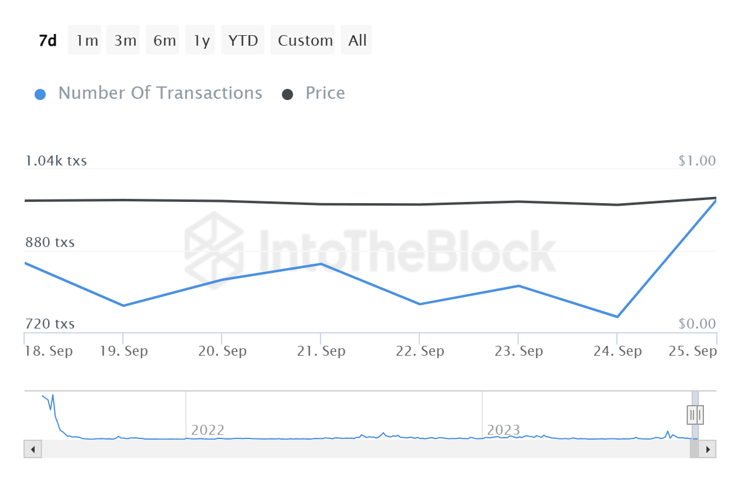741x494 pixels.
Task: Switch chart to 1y range
Action: 201,41
